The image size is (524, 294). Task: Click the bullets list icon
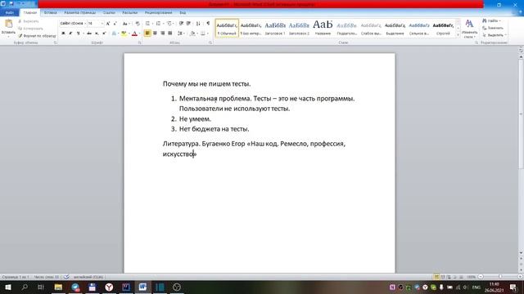point(147,24)
